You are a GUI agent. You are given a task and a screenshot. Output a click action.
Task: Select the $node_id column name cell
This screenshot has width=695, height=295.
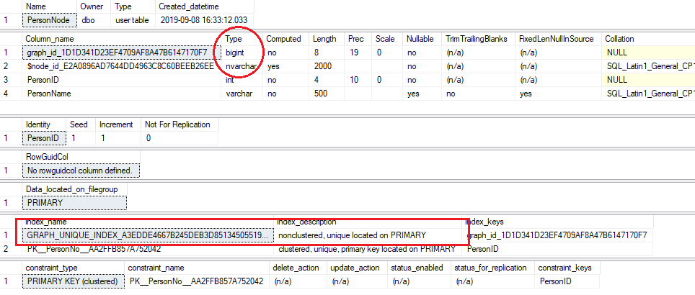pyautogui.click(x=119, y=66)
